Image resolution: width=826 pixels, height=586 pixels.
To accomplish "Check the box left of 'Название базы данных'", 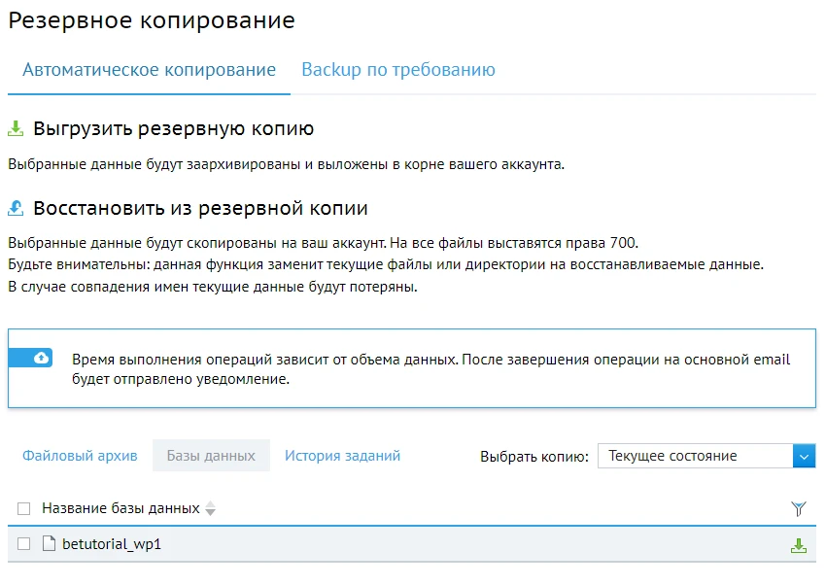I will (21, 506).
